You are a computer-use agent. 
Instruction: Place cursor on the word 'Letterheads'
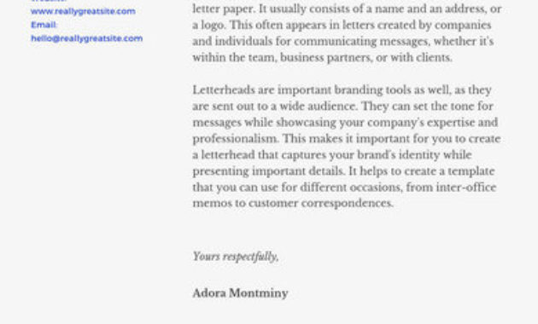click(x=224, y=90)
